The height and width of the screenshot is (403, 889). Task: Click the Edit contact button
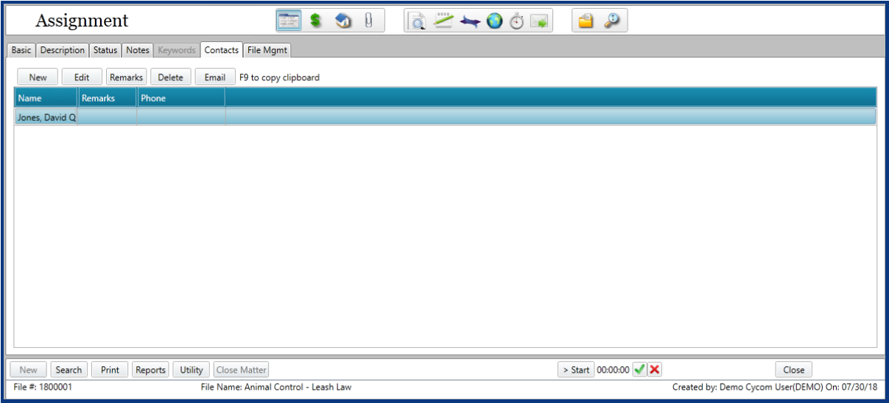82,77
